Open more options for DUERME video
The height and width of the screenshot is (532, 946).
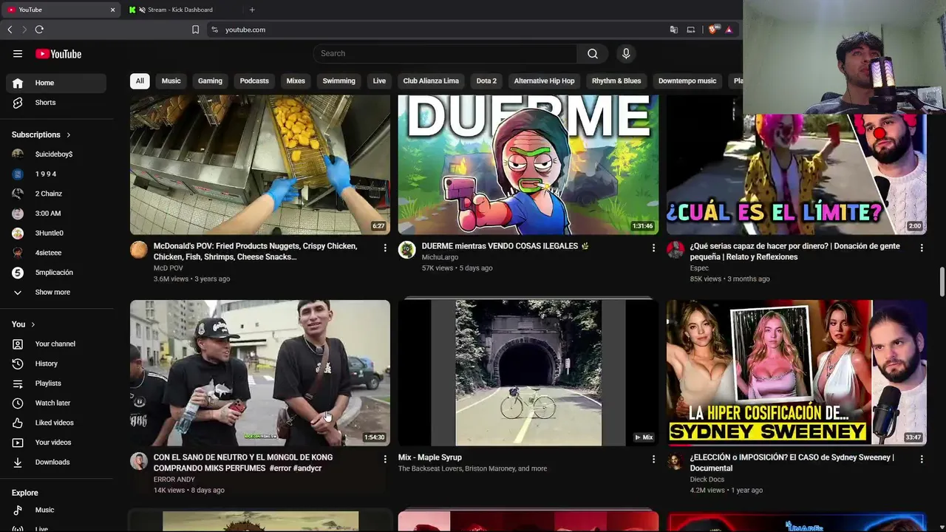[653, 248]
